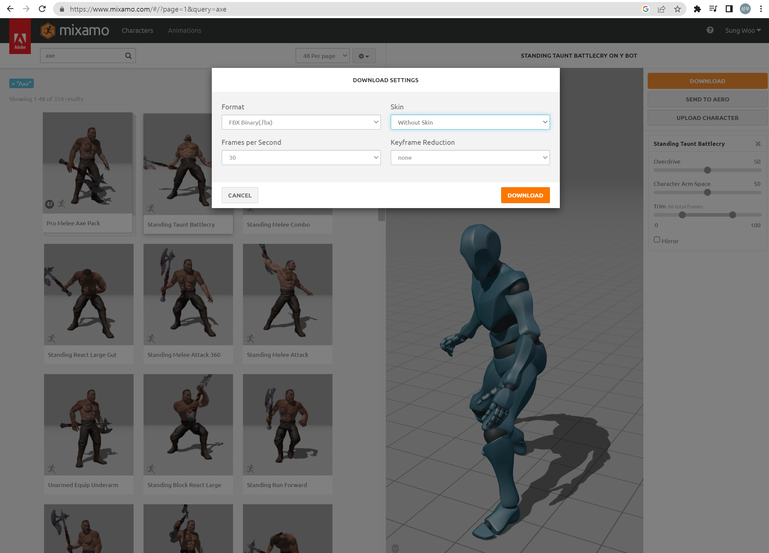Click the Standing Melee Combo label

[x=278, y=224]
